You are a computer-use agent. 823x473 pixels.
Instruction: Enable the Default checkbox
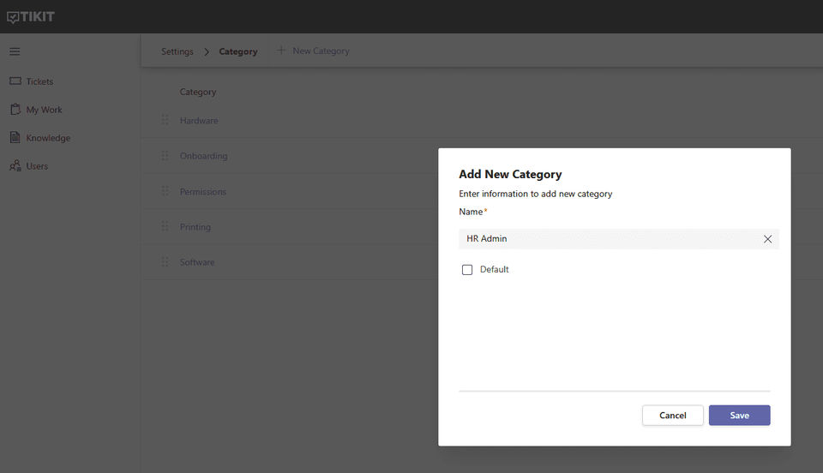467,270
